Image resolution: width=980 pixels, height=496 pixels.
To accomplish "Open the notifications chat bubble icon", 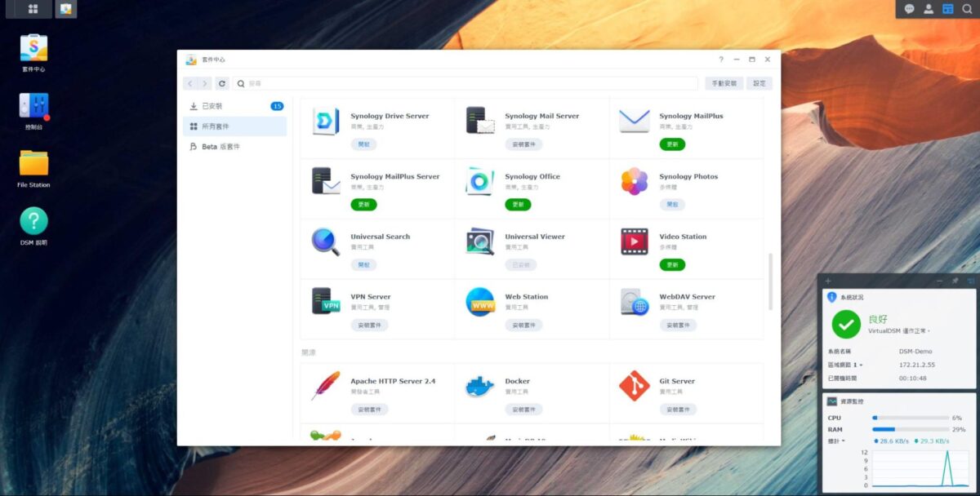I will (909, 9).
